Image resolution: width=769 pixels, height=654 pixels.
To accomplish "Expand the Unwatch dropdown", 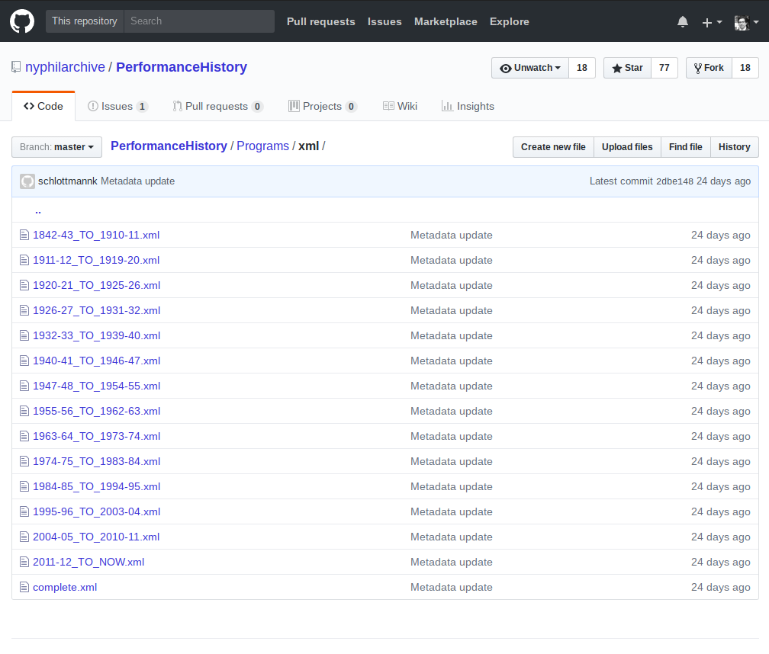I will coord(530,68).
